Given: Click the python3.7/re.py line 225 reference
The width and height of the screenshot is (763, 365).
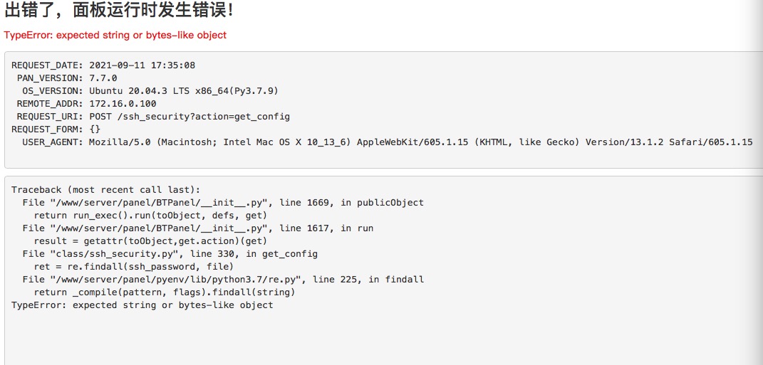Looking at the screenshot, I should click(x=223, y=280).
